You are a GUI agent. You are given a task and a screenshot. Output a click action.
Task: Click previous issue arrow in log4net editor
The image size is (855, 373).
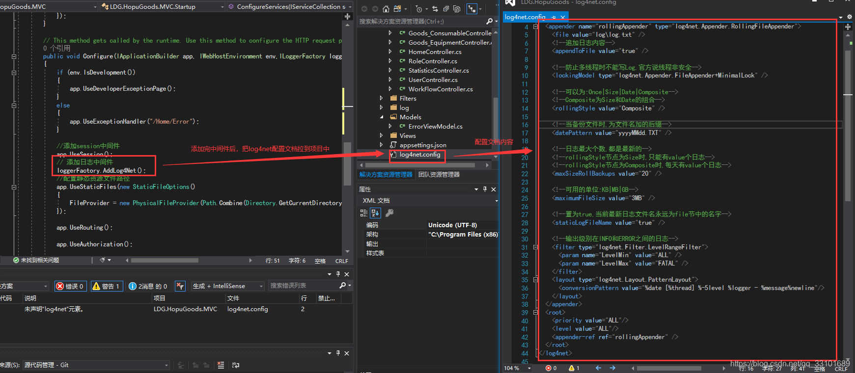click(598, 368)
